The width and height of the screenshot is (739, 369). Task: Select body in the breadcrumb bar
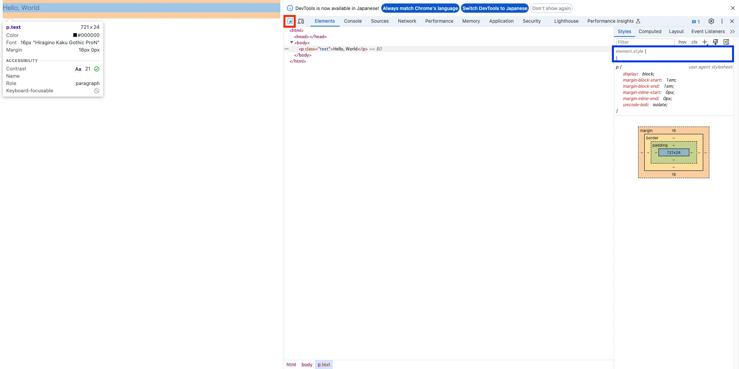point(307,364)
